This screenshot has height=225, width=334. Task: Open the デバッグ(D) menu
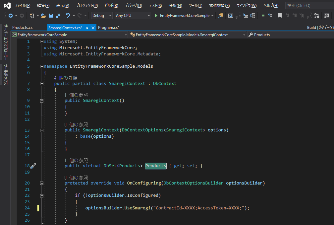(133, 6)
